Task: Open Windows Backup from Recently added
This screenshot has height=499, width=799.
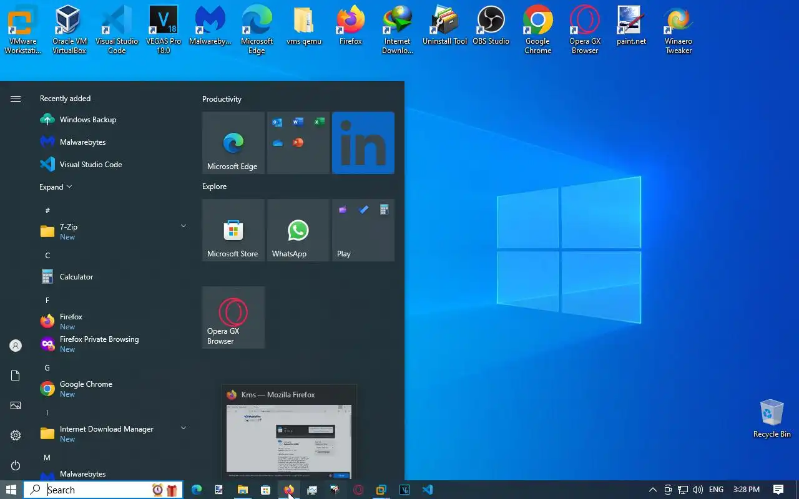Action: coord(114,120)
